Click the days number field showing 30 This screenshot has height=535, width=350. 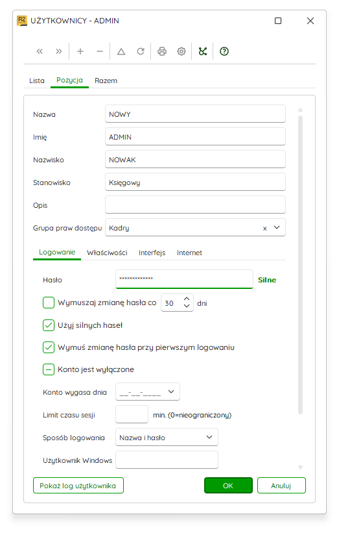pyautogui.click(x=177, y=303)
